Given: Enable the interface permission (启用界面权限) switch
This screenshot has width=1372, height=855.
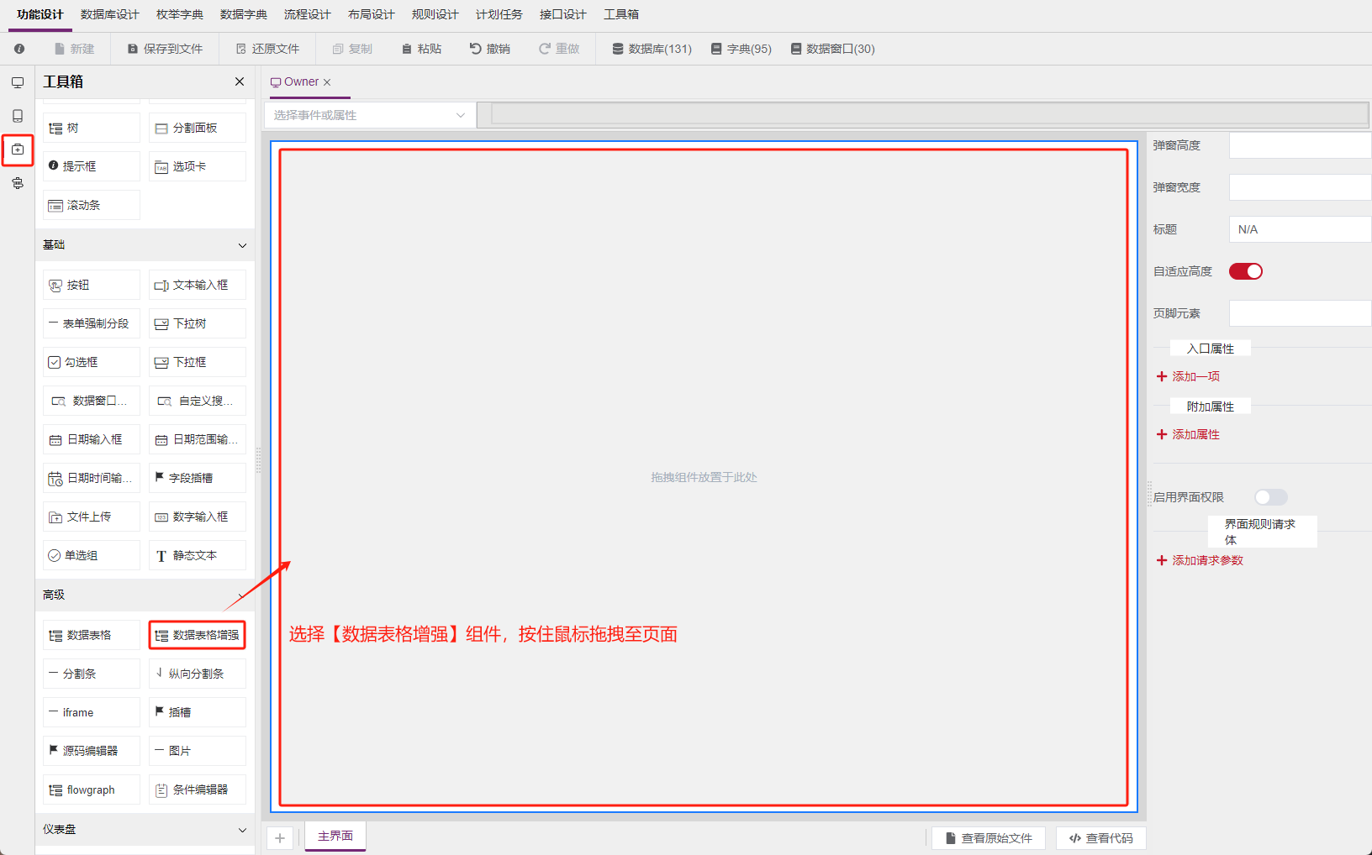Looking at the screenshot, I should coord(1270,497).
